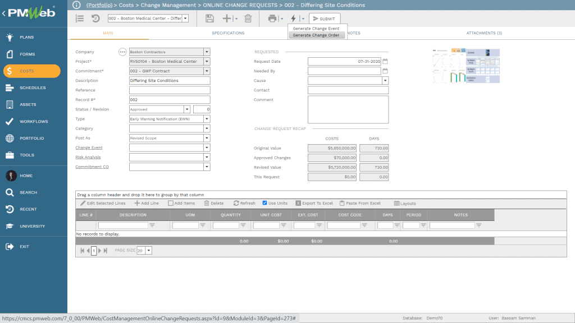
Task: Click the attachment preview thumbnail
Action: tap(466, 66)
